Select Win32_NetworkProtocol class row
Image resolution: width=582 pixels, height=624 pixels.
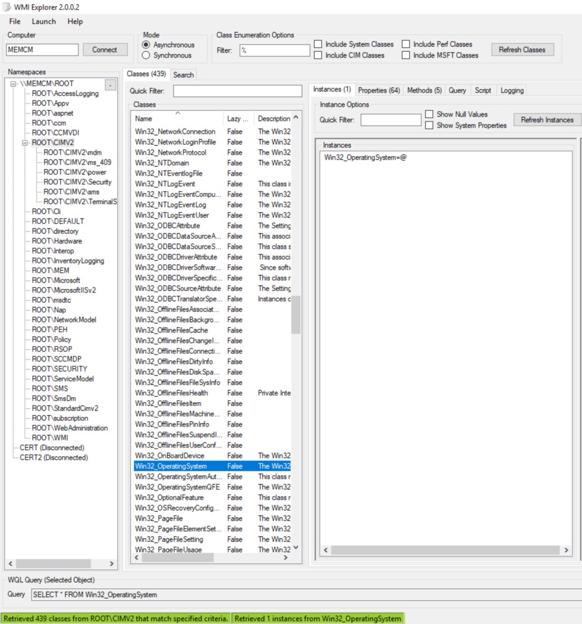212,153
